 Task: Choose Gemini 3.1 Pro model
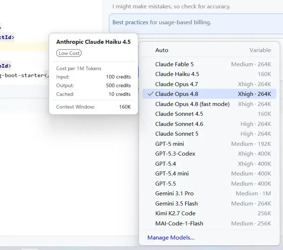209,193
